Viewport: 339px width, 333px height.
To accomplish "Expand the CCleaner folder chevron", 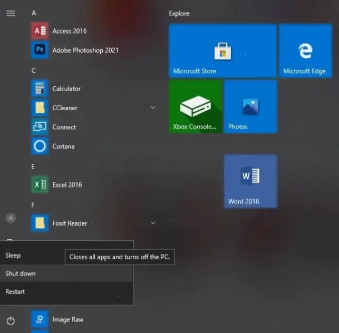I will 153,107.
